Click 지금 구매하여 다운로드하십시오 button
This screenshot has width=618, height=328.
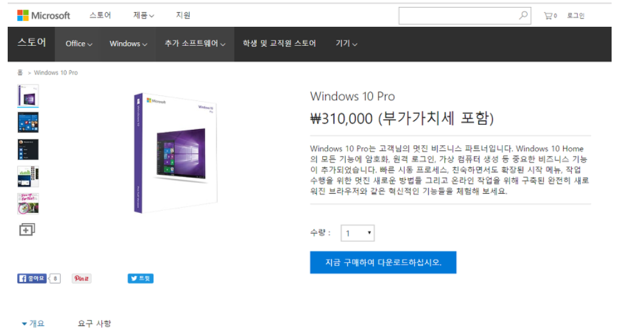383,262
